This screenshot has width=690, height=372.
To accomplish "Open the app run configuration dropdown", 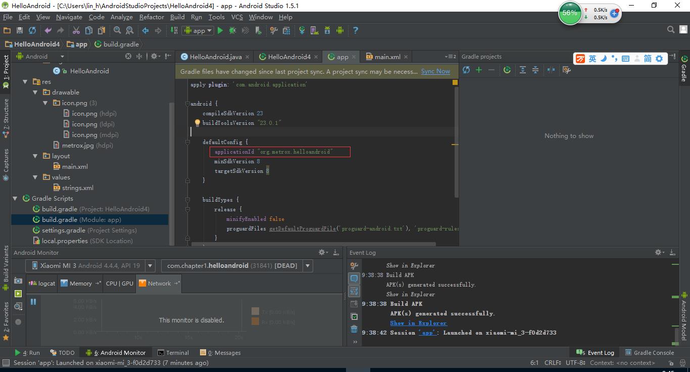I will point(197,30).
